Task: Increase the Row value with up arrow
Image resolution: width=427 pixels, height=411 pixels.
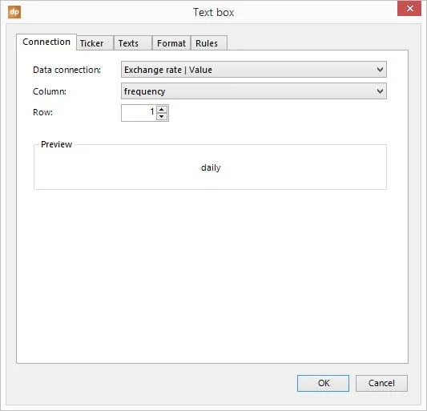Action: pos(162,110)
